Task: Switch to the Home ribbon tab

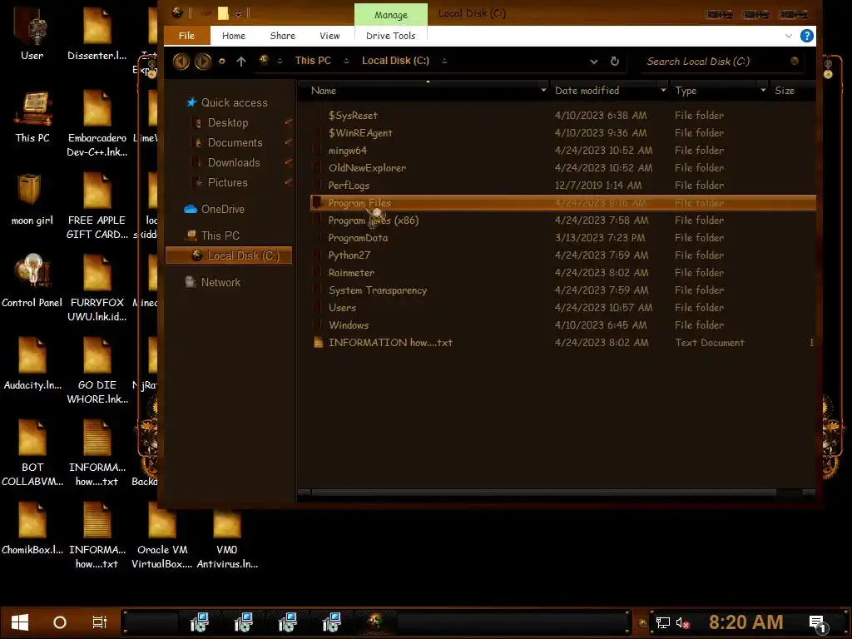Action: (x=234, y=36)
